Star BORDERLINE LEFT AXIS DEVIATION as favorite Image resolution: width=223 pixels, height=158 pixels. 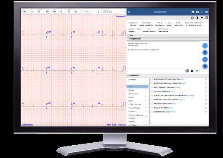[x=206, y=79]
